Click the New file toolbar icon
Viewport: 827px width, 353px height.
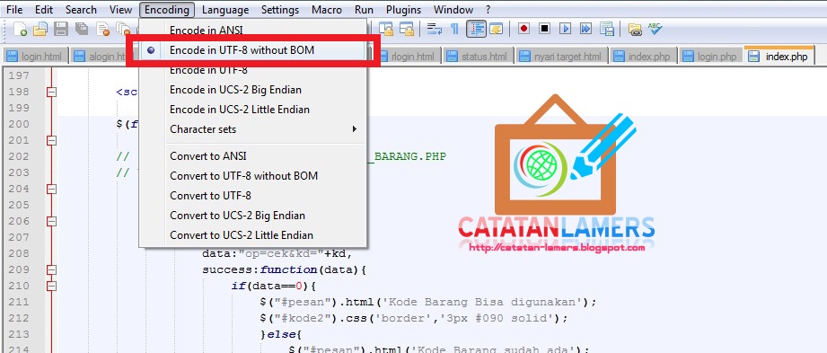click(20, 29)
